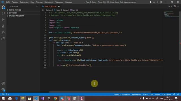Click the Run Python File play button

click(169, 6)
